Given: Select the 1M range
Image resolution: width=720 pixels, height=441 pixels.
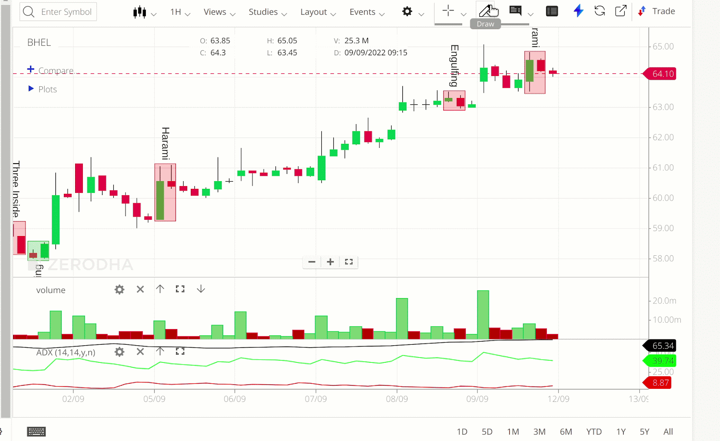Looking at the screenshot, I should pyautogui.click(x=513, y=432).
